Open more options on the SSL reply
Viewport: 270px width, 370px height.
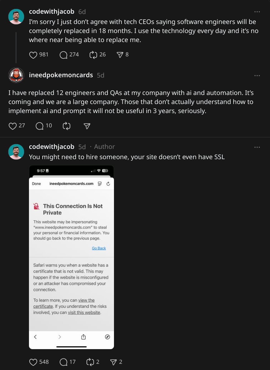[x=257, y=147]
